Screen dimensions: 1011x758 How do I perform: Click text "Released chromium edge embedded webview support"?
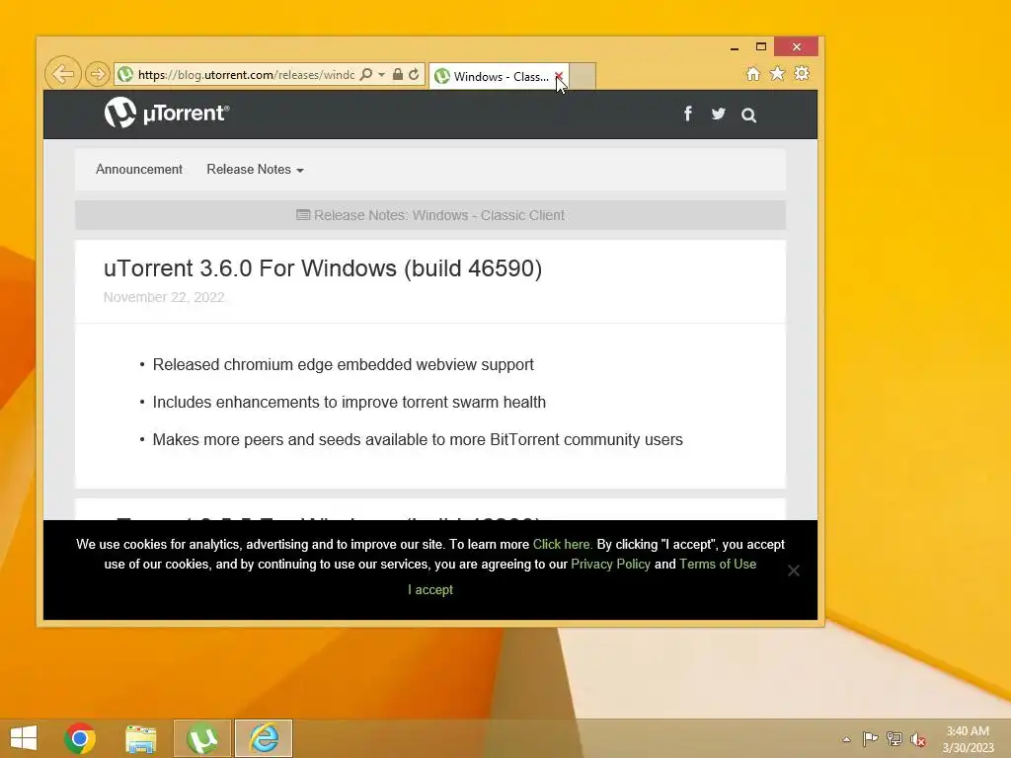click(x=343, y=365)
